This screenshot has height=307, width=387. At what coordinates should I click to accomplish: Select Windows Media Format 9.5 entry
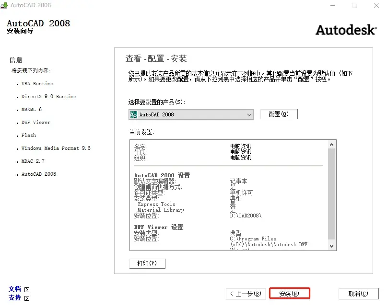(56, 148)
